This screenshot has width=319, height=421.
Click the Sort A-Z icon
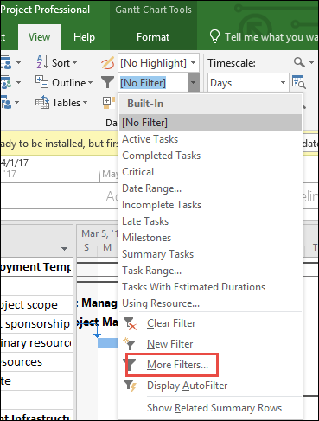coord(42,62)
